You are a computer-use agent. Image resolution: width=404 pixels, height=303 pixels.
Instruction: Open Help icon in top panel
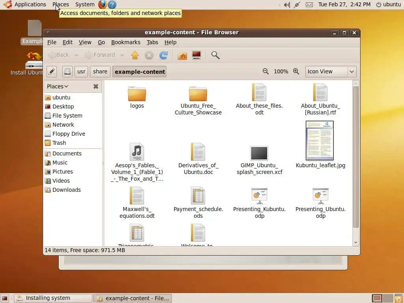[112, 4]
